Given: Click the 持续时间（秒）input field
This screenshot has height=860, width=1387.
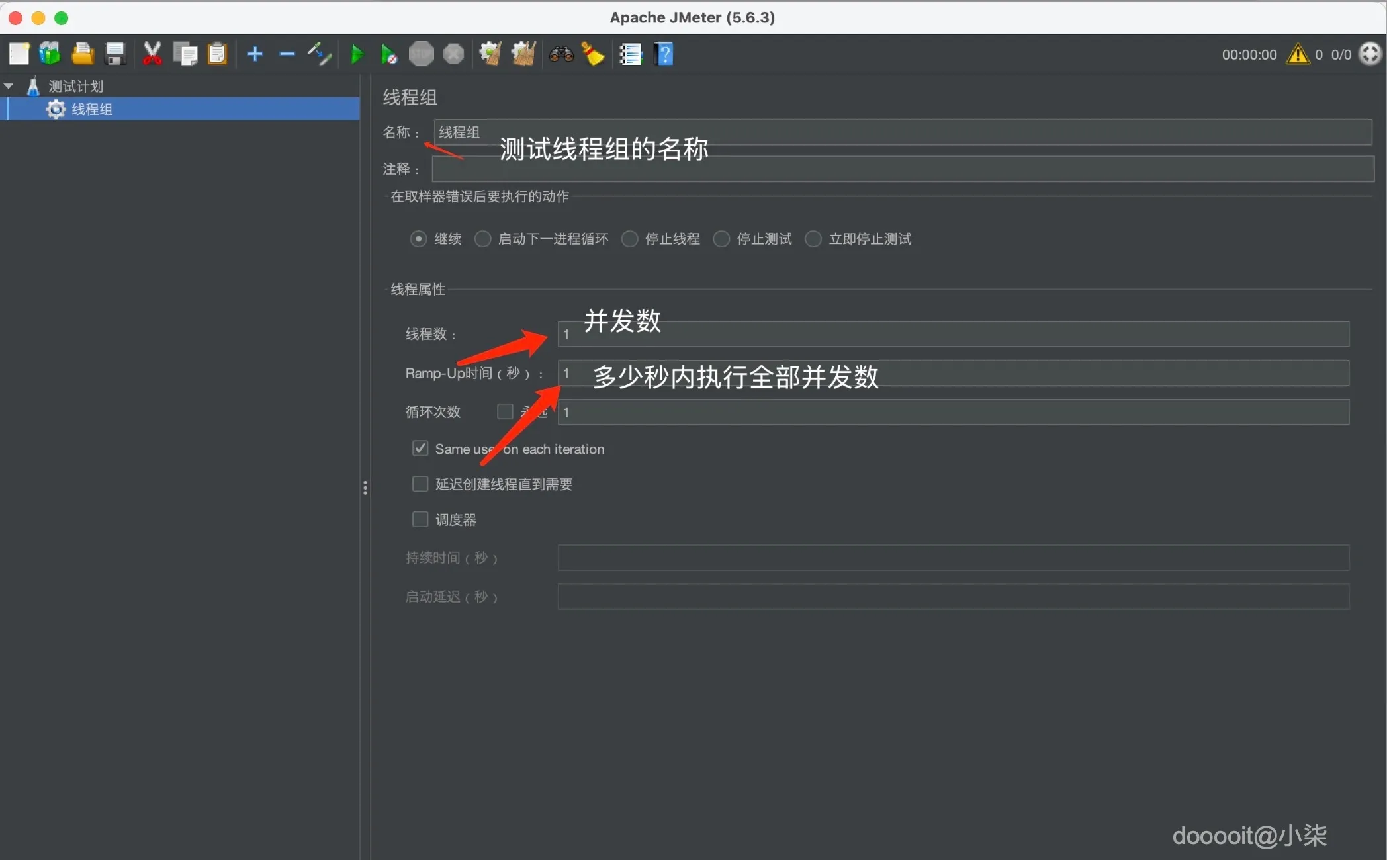Looking at the screenshot, I should 953,558.
